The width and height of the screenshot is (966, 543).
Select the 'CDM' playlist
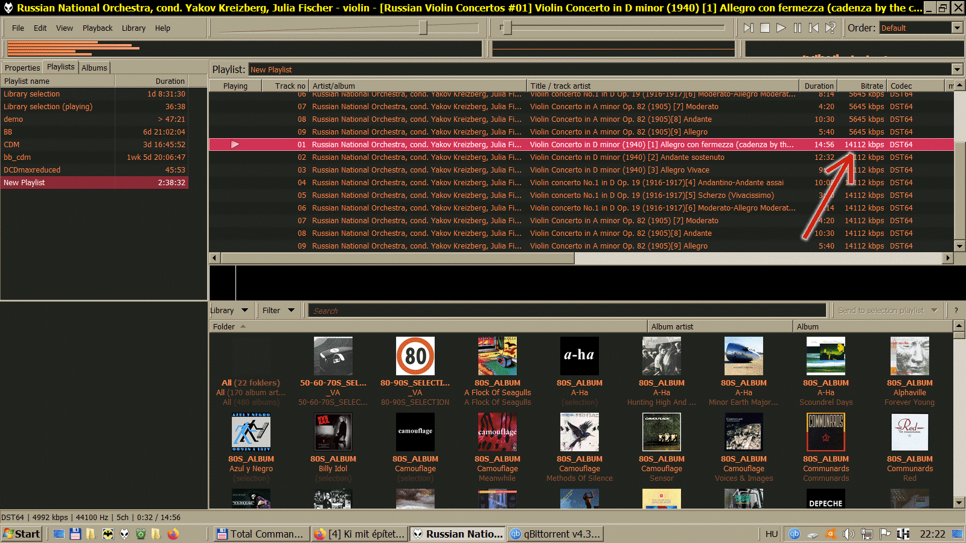pyautogui.click(x=95, y=145)
